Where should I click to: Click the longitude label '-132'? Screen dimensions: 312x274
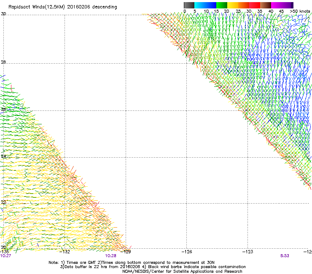[x=65, y=252]
